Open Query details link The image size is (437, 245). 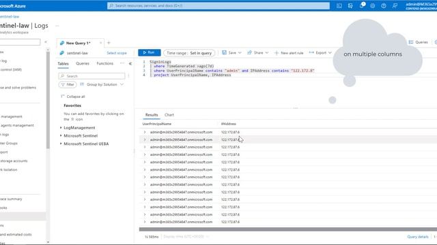coord(418,237)
